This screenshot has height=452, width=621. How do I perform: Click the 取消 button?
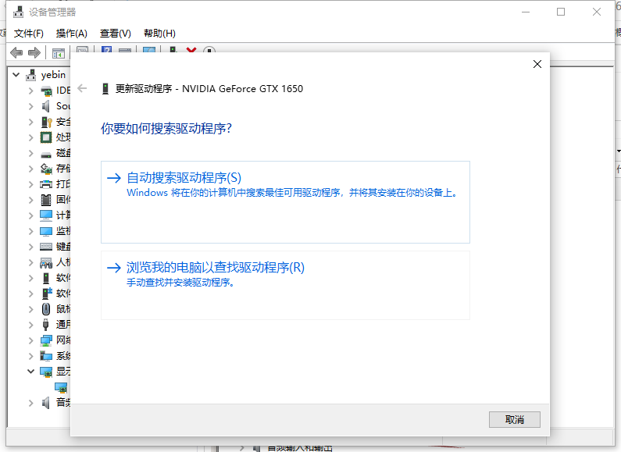(x=515, y=419)
